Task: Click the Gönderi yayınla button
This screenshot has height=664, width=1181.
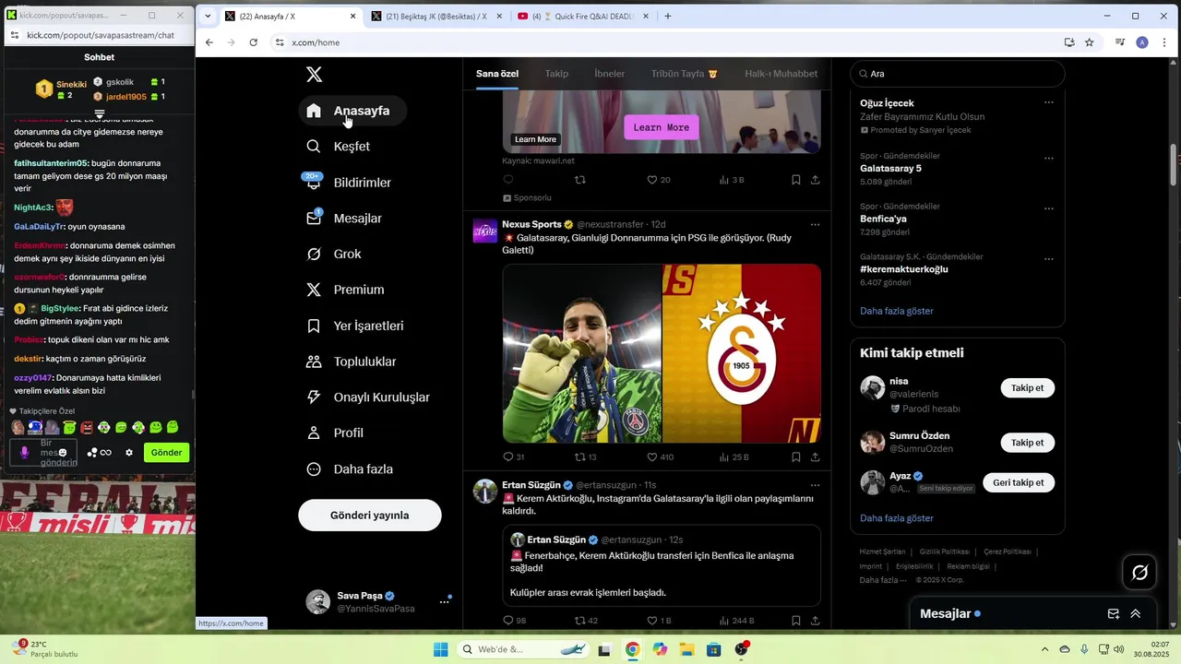Action: [x=370, y=516]
